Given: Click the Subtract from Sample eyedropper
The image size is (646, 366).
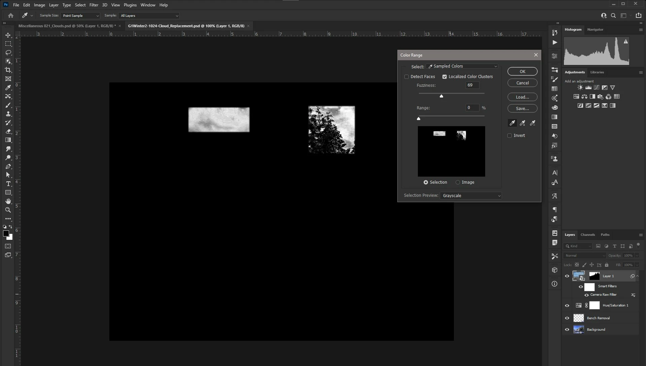Looking at the screenshot, I should [533, 123].
